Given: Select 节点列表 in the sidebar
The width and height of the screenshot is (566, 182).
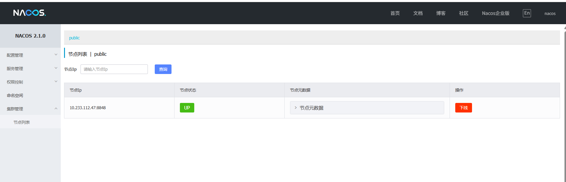Looking at the screenshot, I should coord(22,122).
